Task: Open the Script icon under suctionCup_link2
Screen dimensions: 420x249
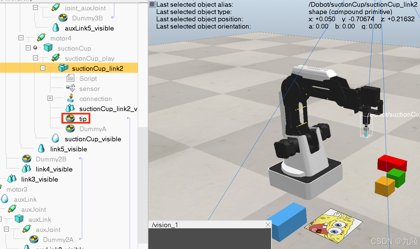Action: pos(70,78)
